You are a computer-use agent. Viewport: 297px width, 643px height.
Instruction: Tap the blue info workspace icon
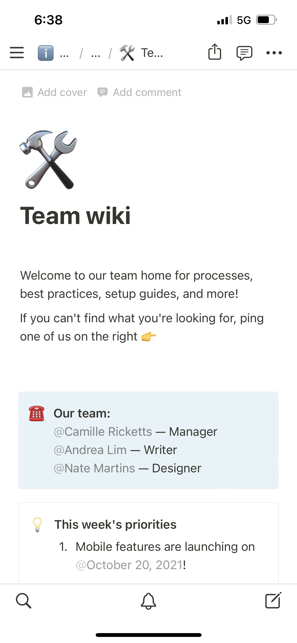(46, 53)
